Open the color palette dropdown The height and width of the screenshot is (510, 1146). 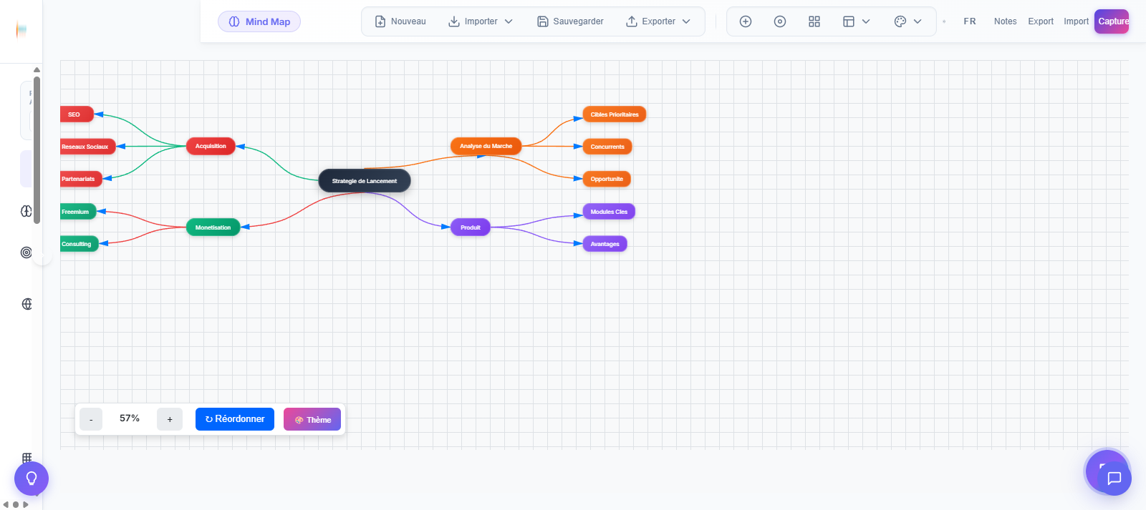908,21
